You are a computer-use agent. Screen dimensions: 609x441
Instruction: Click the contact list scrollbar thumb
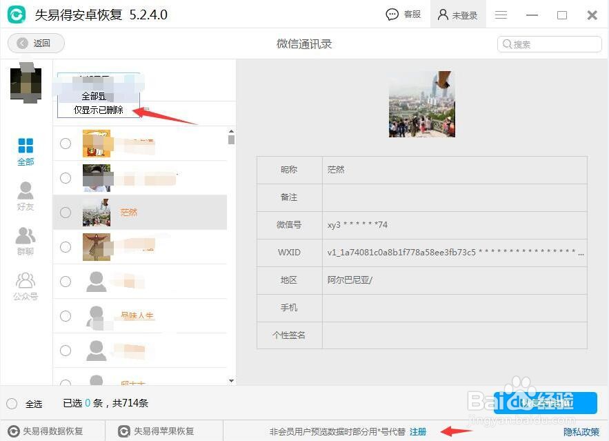pos(232,139)
